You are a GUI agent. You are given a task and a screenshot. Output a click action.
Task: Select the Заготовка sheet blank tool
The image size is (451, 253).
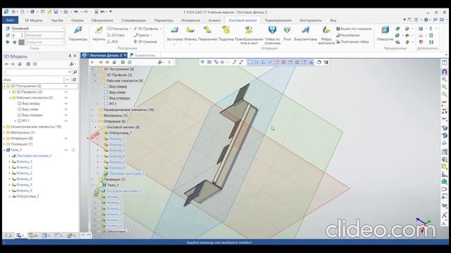175,34
